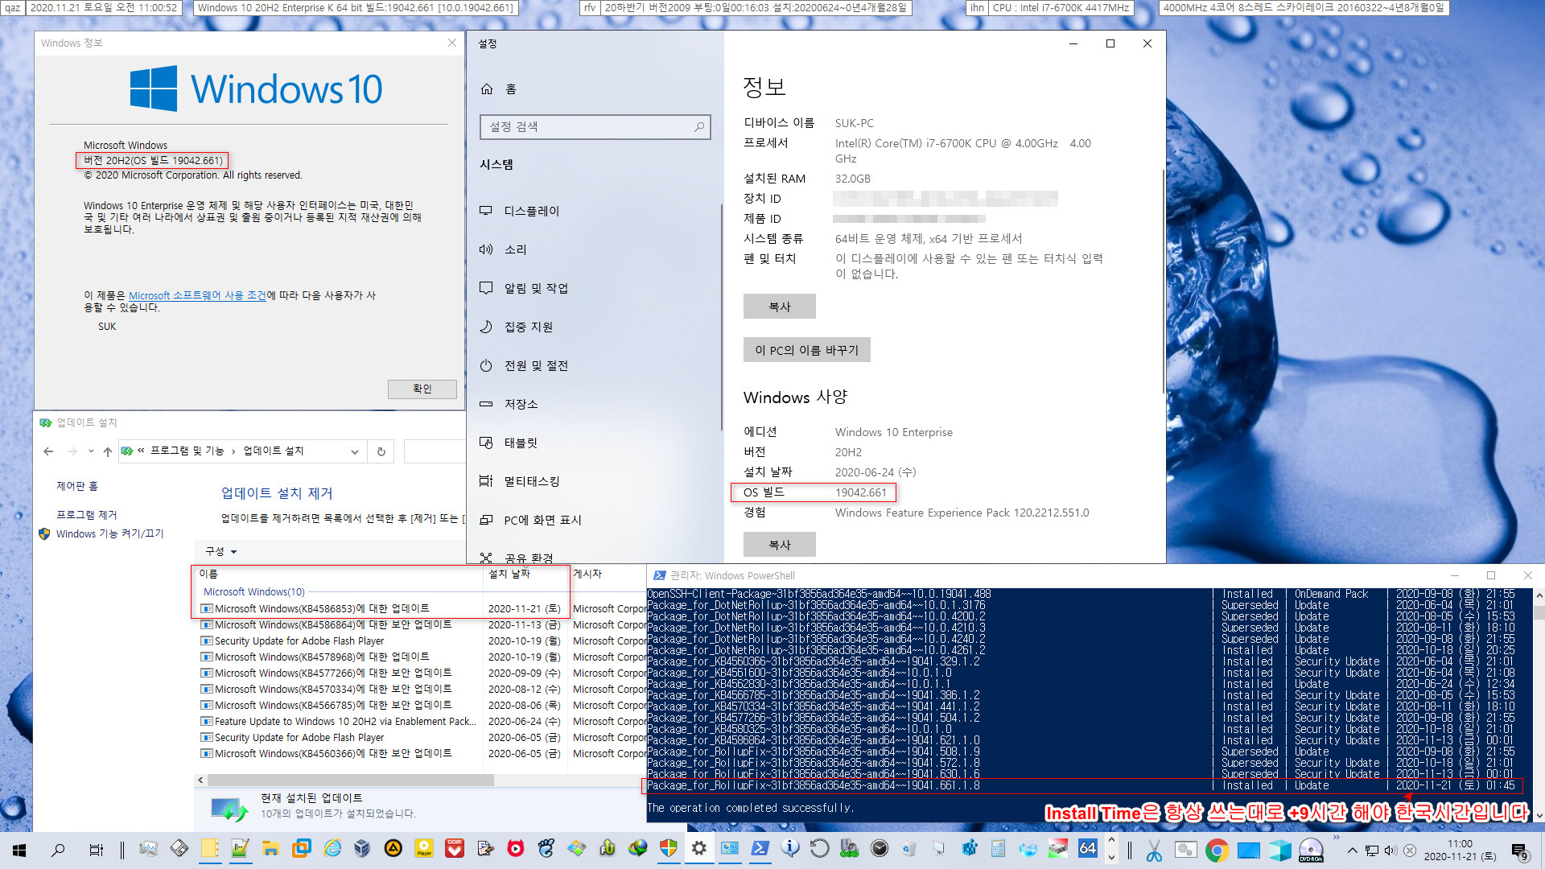Screen dimensions: 1545x869
Task: Open Storage (저장소) settings
Action: 509,404
